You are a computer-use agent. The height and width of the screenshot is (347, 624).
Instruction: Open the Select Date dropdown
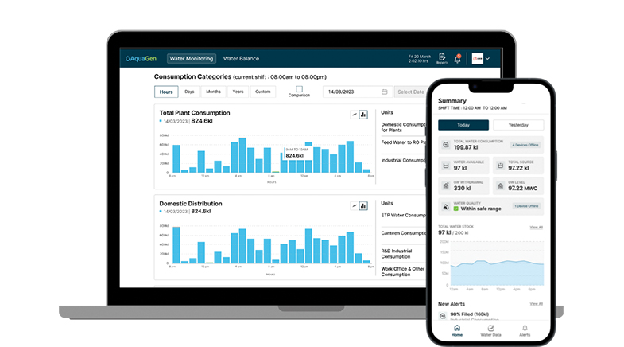coord(412,92)
